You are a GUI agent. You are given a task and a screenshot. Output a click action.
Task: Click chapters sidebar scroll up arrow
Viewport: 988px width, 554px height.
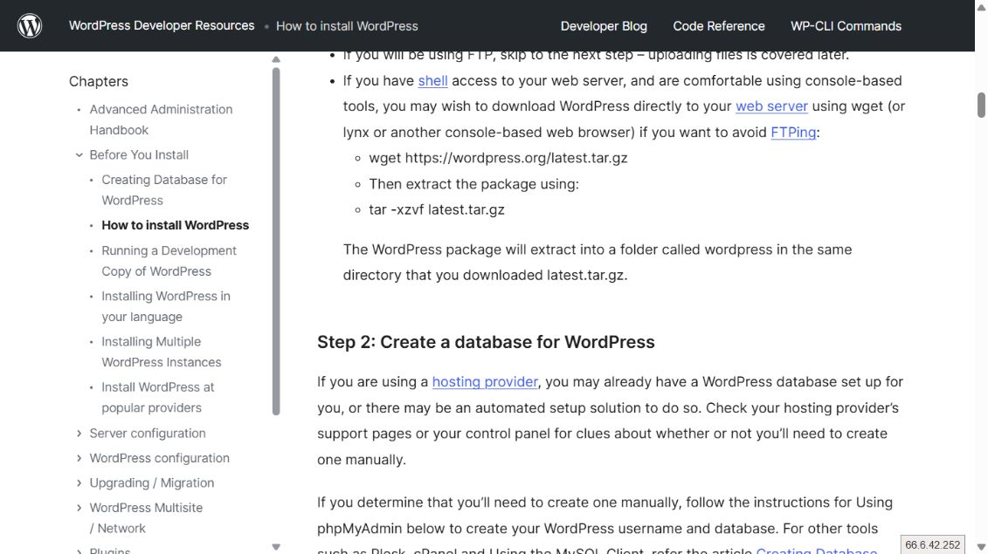[276, 59]
